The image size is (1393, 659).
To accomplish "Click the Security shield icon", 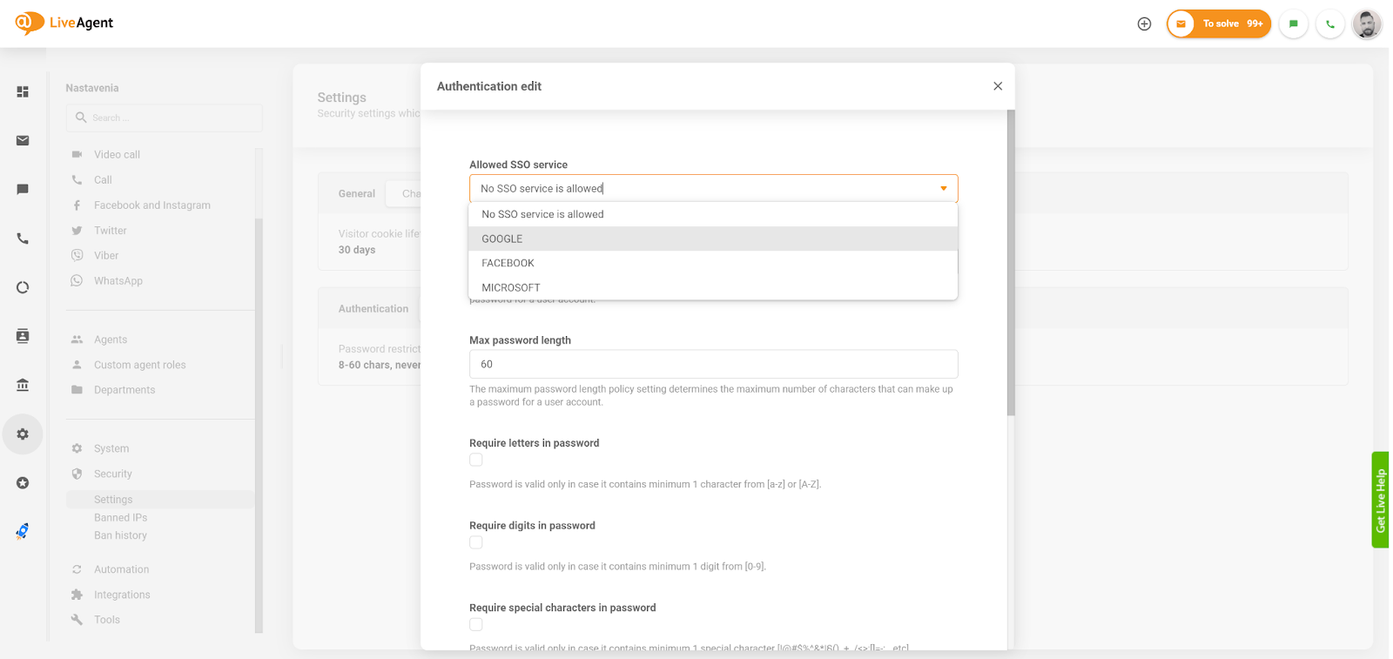I will click(77, 474).
